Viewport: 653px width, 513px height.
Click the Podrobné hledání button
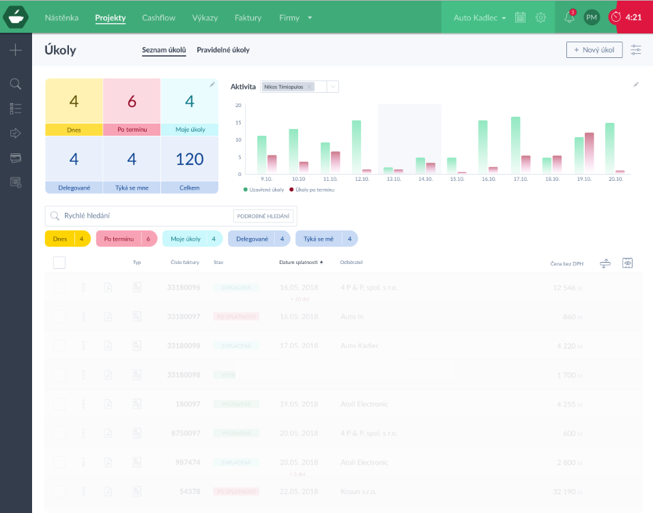263,216
